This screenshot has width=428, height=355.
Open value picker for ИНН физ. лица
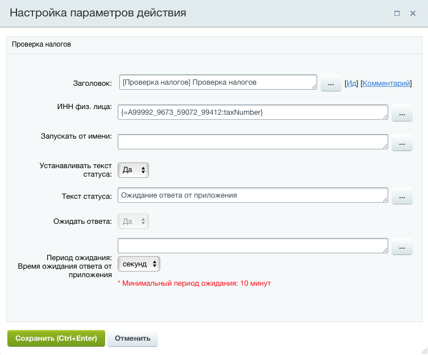(x=402, y=114)
